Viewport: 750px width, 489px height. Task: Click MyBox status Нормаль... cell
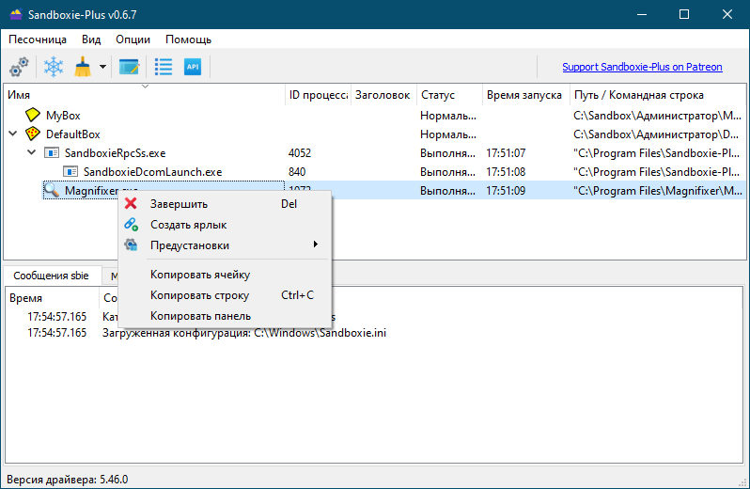pyautogui.click(x=448, y=116)
